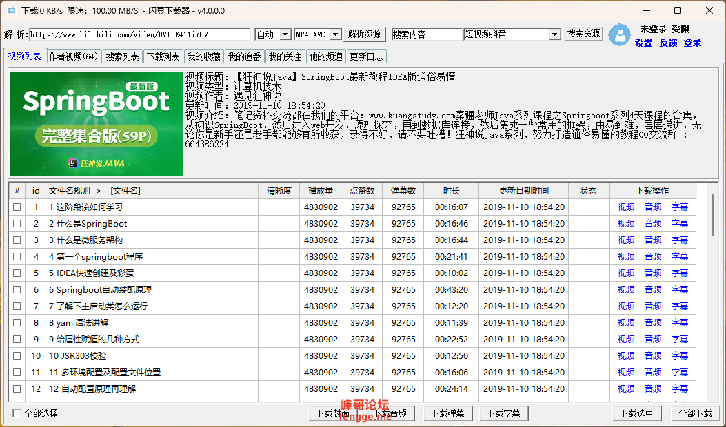Click duration cell 00:43:20
The image size is (726, 427).
coord(452,289)
